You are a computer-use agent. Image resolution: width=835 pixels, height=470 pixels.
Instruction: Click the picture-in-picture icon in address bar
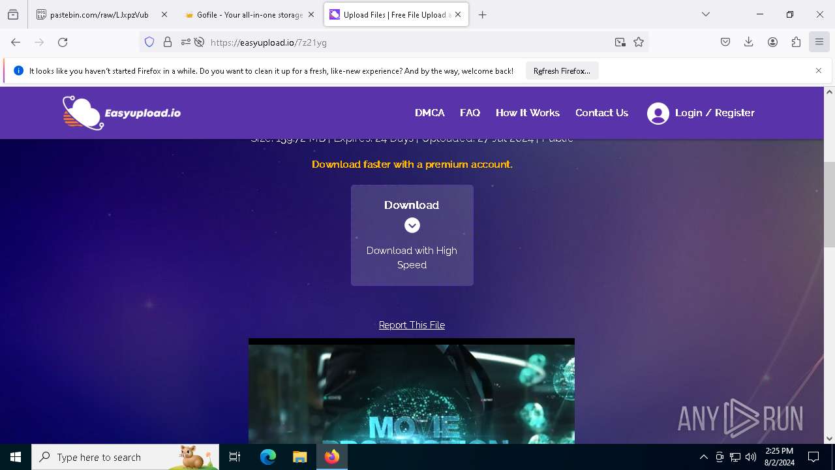point(620,42)
